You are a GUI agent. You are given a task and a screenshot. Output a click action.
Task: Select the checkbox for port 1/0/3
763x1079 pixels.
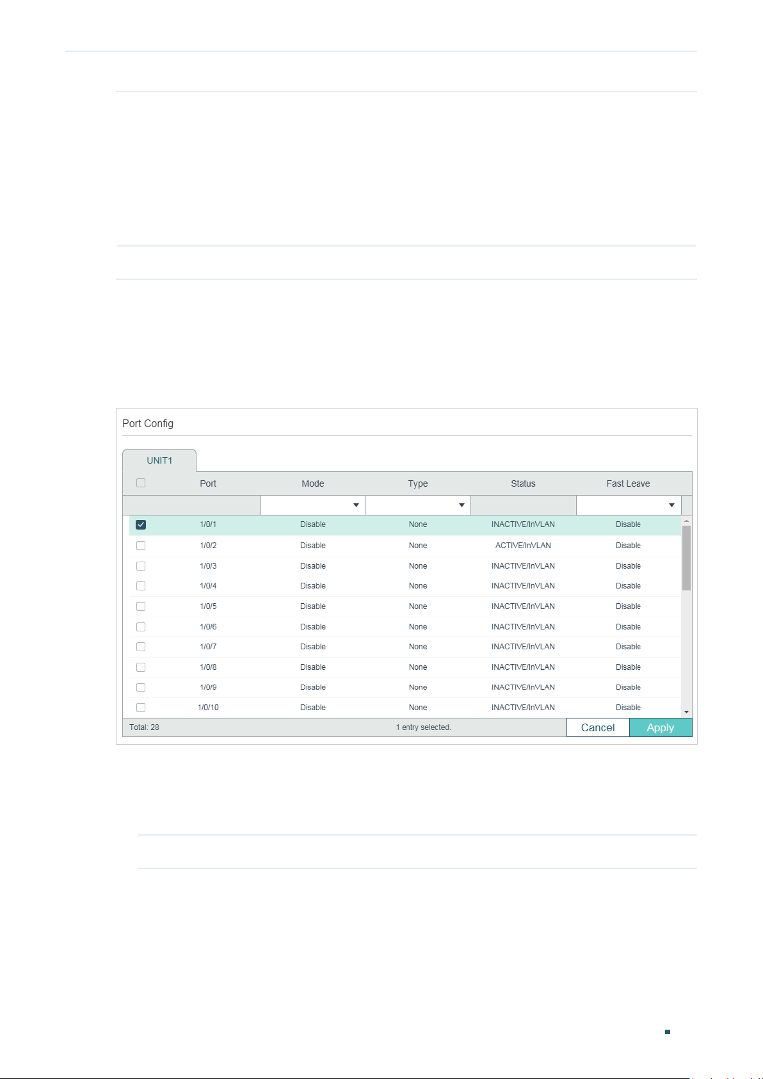click(141, 566)
